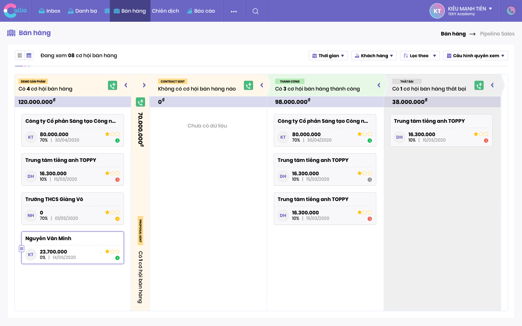Click the Callio logo

point(15,11)
